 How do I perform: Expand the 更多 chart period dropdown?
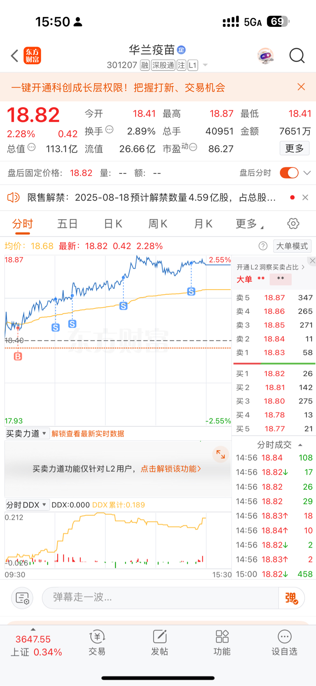[249, 224]
